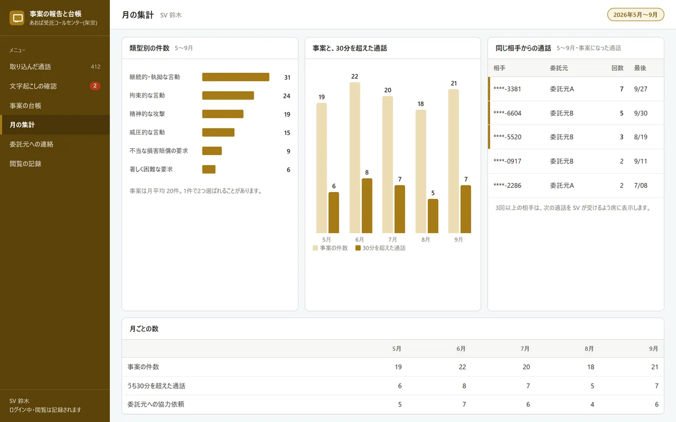Screen dimensions: 676x422
Task: Open 取り込んだ通話 menu item
Action: pos(55,67)
